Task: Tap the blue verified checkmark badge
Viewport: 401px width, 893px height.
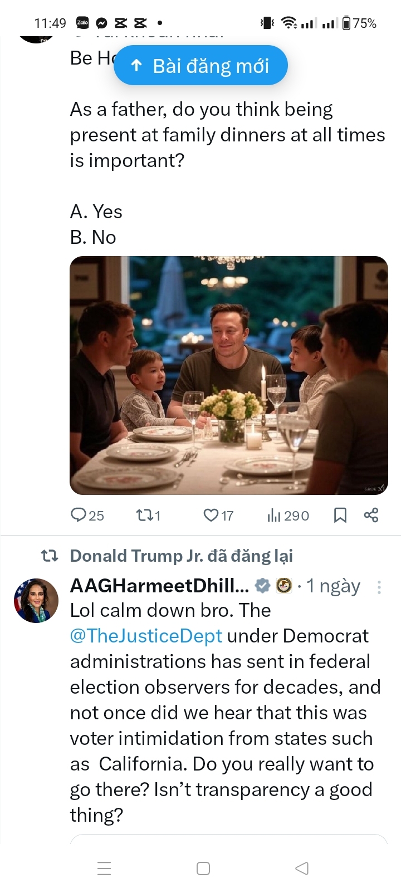Action: tap(263, 586)
